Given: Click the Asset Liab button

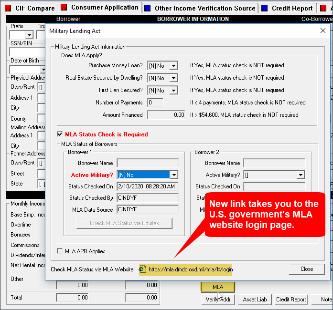Looking at the screenshot, I should point(256,300).
